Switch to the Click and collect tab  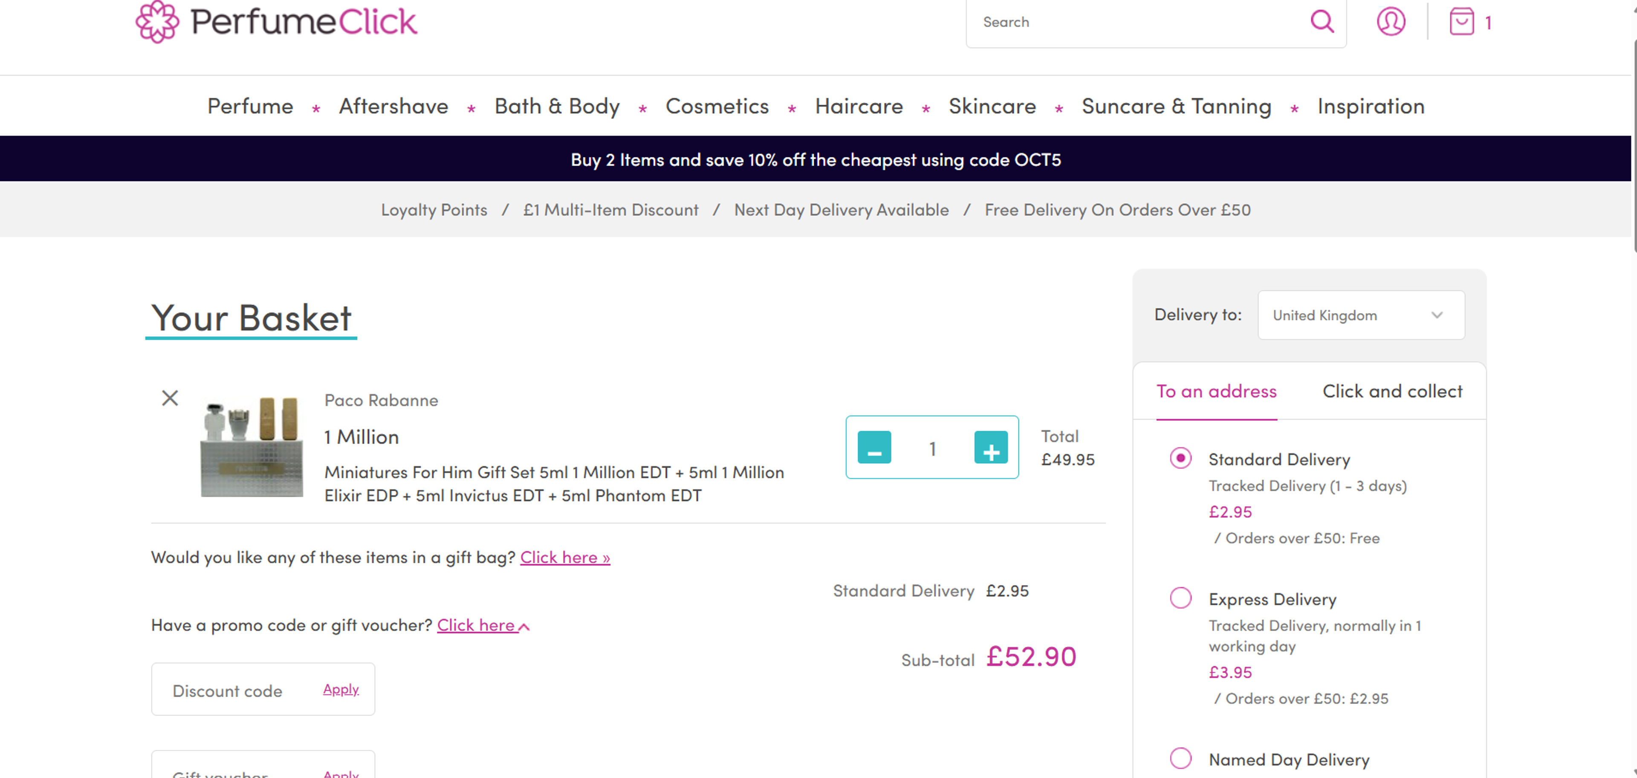pyautogui.click(x=1392, y=391)
